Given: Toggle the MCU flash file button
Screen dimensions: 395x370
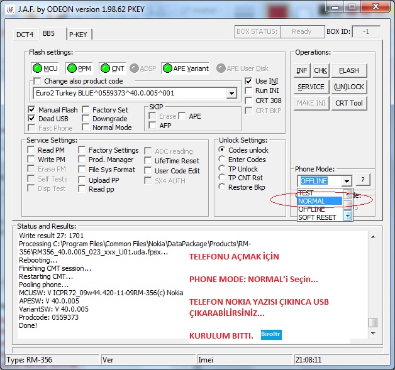Looking at the screenshot, I should [45, 68].
